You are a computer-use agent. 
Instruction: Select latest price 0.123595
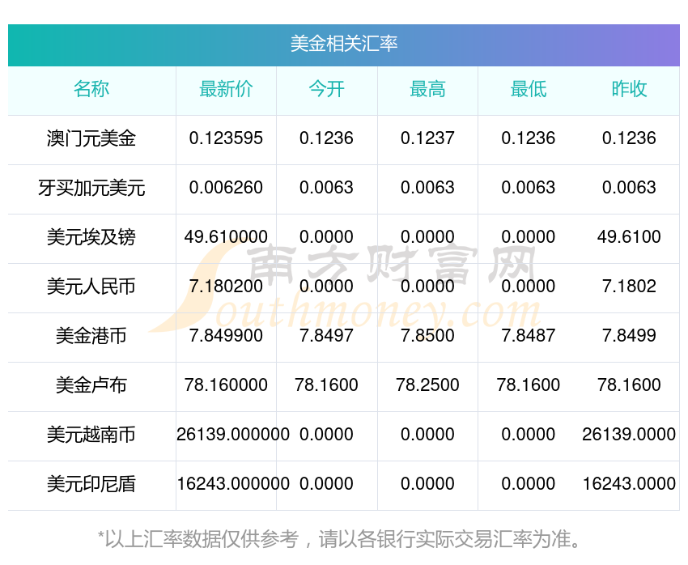[x=226, y=138]
